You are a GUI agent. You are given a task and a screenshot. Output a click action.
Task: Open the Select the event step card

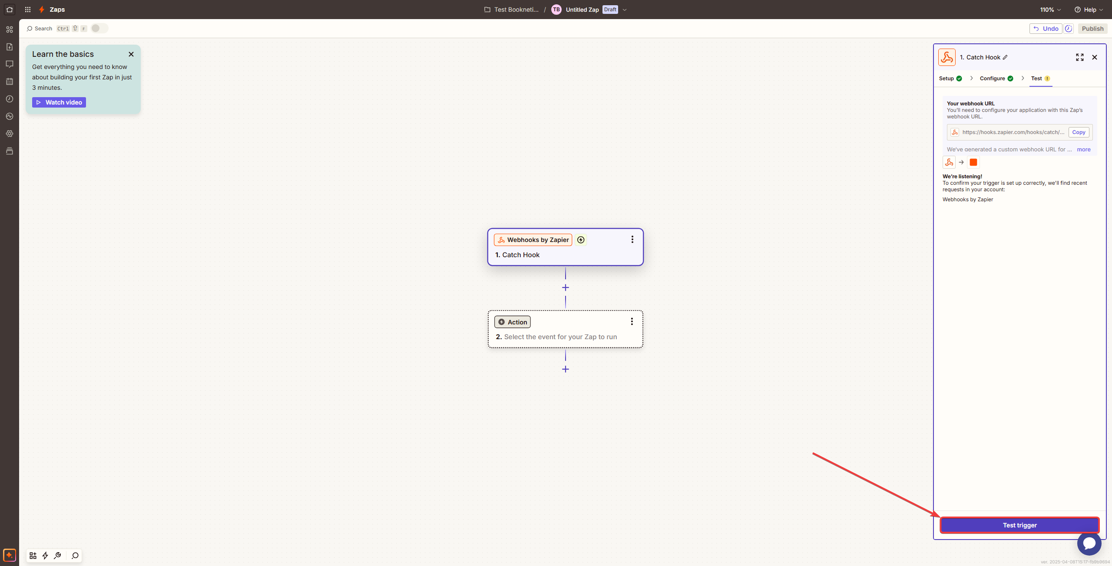point(566,329)
